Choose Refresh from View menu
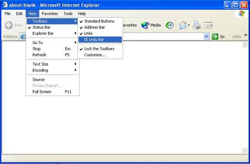Screen dimensions: 250x164 [x=53, y=55]
